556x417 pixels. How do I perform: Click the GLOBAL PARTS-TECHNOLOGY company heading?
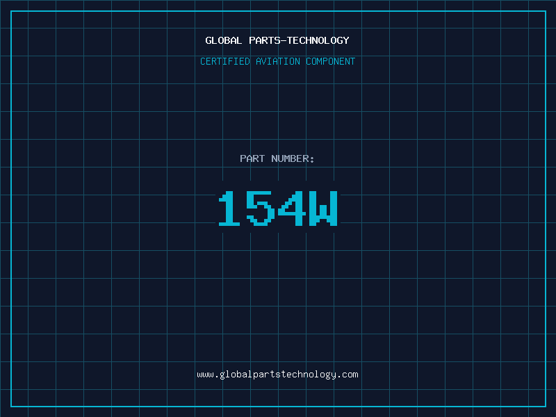point(277,40)
